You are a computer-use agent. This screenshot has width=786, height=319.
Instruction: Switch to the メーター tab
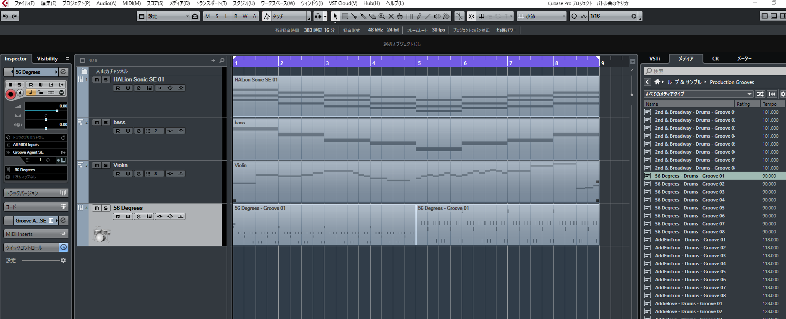[x=744, y=59]
